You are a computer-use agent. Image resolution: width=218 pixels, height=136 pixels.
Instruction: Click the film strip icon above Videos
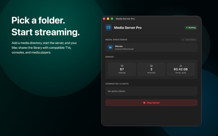[122, 66]
